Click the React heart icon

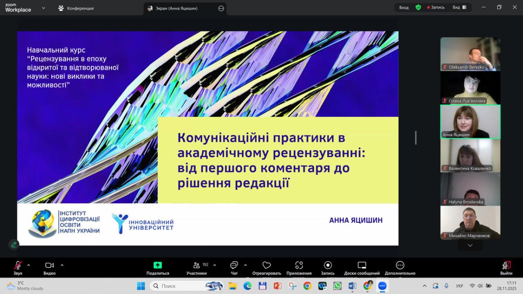tap(267, 265)
